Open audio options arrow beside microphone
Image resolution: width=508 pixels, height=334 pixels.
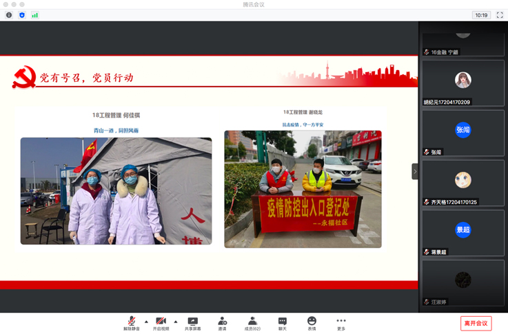(x=146, y=322)
